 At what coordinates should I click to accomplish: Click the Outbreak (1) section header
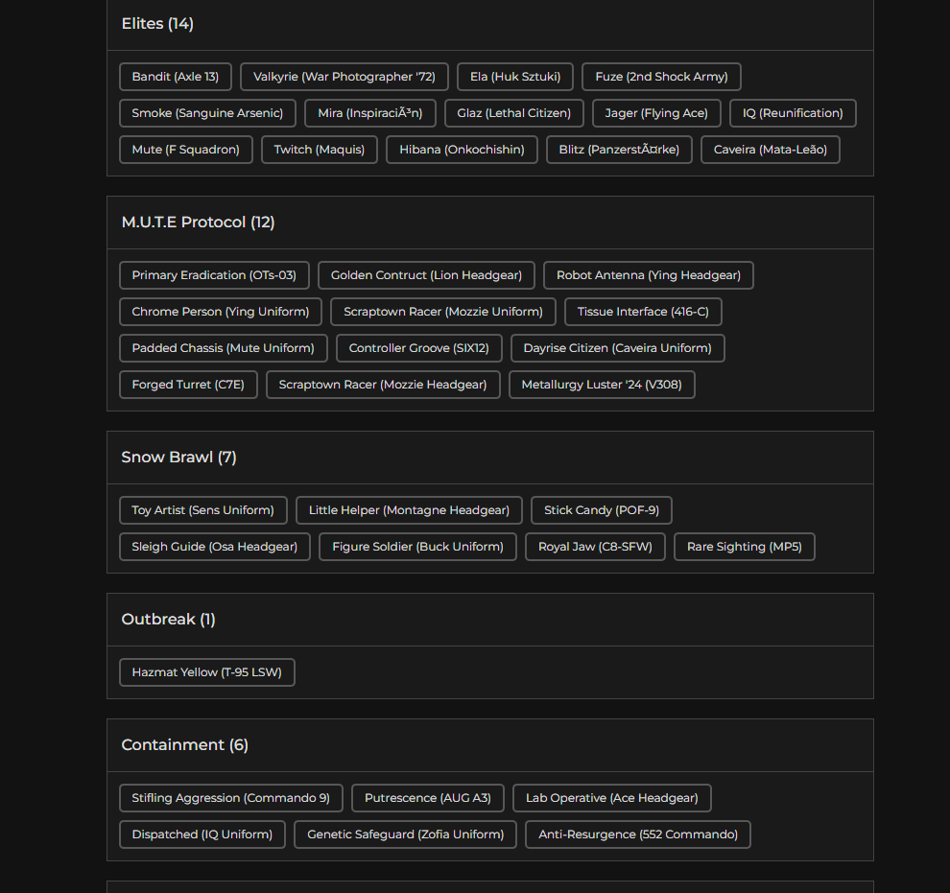point(169,620)
